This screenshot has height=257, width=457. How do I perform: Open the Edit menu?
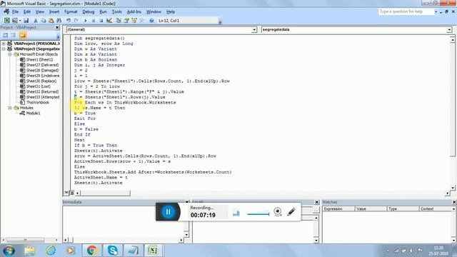coord(27,11)
